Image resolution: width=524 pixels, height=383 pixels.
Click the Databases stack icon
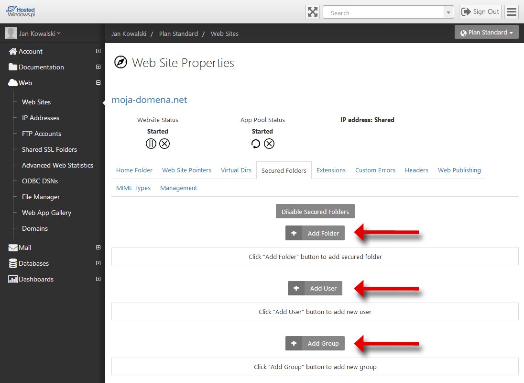click(13, 263)
